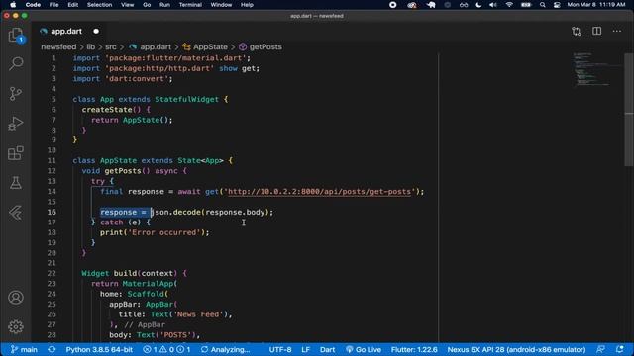The height and width of the screenshot is (356, 634).
Task: Open the Testing flask view
Action: point(16,182)
